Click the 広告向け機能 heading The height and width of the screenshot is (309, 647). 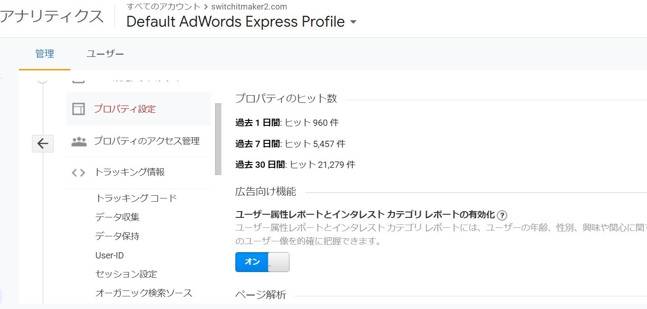[x=266, y=192]
